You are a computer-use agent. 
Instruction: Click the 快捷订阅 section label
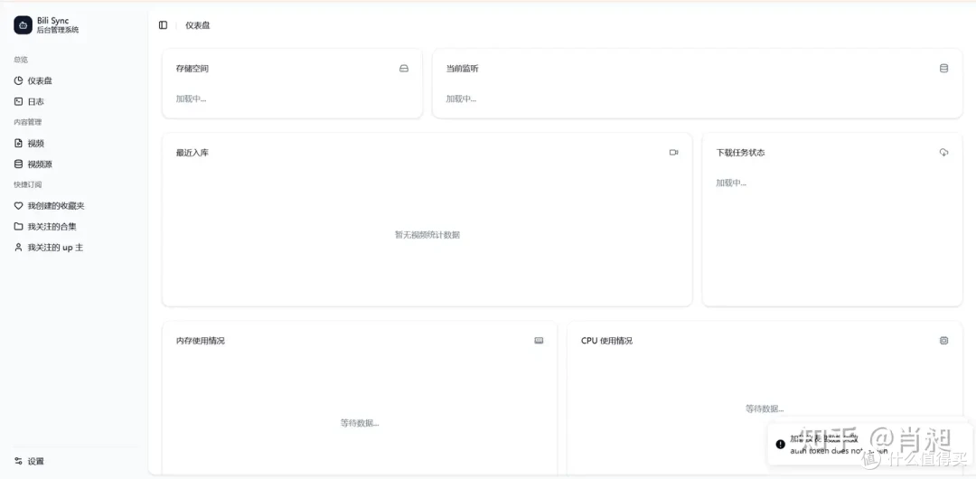28,184
